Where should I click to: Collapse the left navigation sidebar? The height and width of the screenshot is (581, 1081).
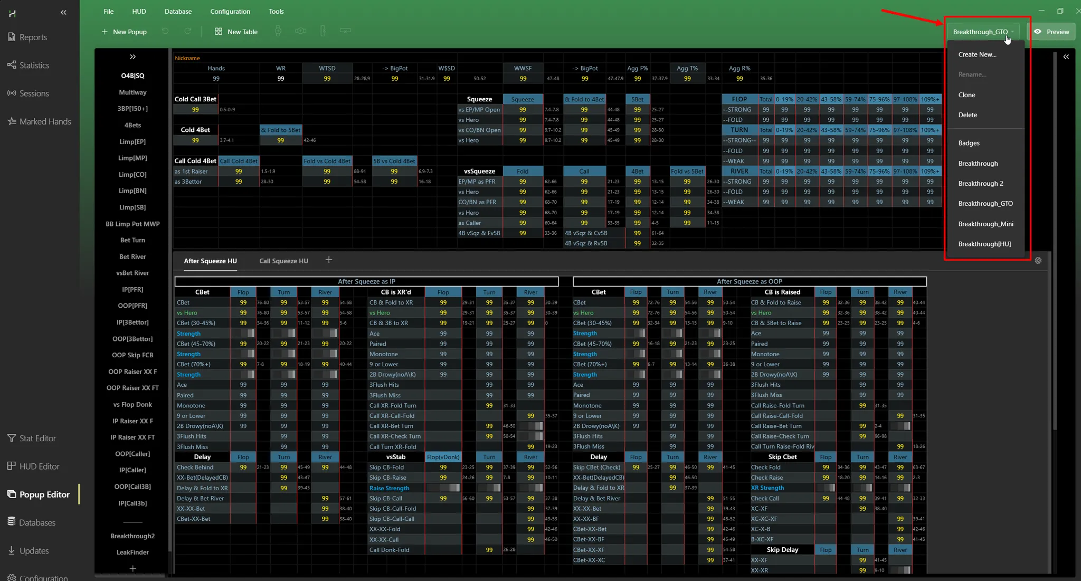63,12
